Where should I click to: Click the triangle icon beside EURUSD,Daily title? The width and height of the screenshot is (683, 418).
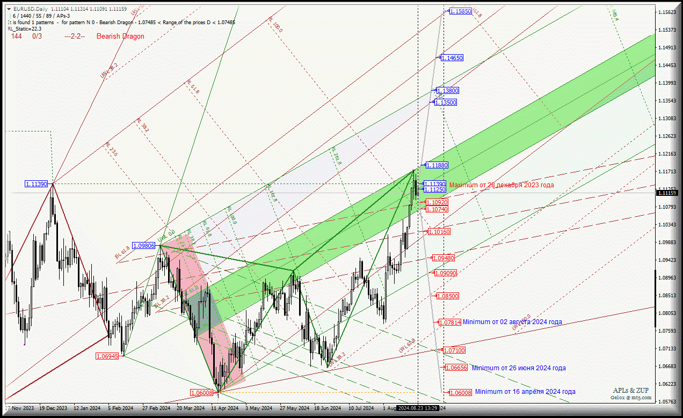coord(10,9)
